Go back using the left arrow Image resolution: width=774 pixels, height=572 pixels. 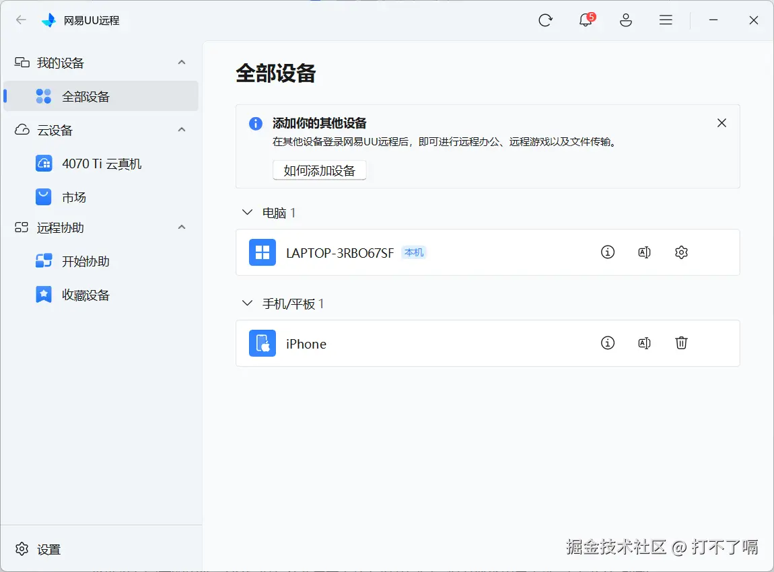coord(21,20)
